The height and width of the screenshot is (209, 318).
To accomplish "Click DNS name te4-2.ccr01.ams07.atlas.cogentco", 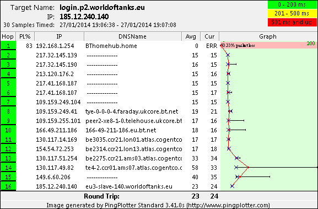I will tap(134, 168).
